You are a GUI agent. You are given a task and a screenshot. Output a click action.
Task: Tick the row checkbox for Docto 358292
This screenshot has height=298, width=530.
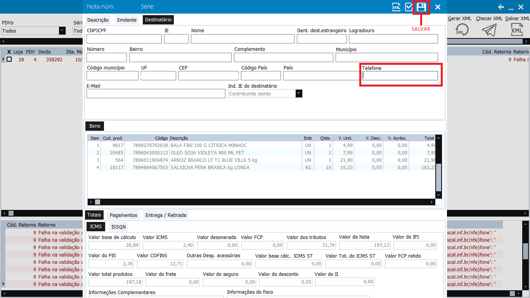tap(9, 59)
